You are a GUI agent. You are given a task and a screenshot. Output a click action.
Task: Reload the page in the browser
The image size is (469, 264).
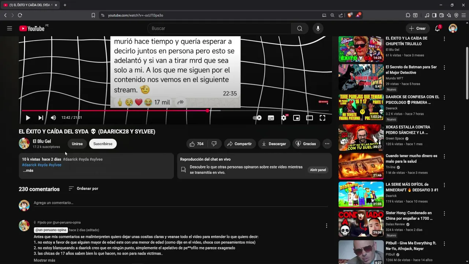(20, 15)
